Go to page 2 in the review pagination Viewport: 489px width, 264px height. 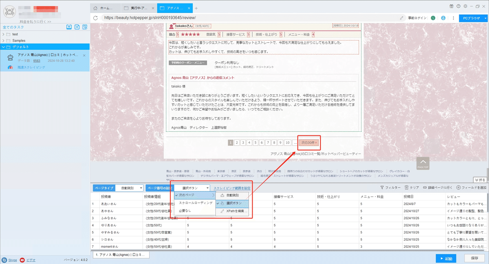click(x=237, y=143)
